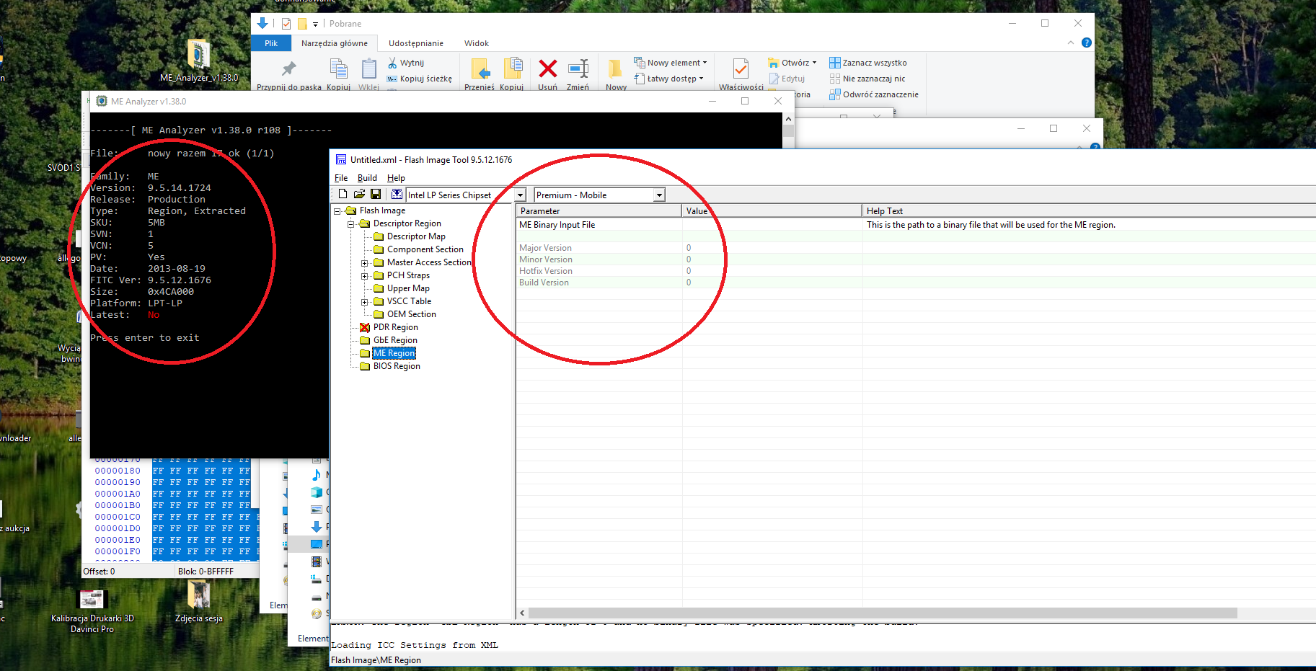Collapse the Explorer ribbon with the chevron
Screen dimensions: 1316x671
pyautogui.click(x=1070, y=43)
